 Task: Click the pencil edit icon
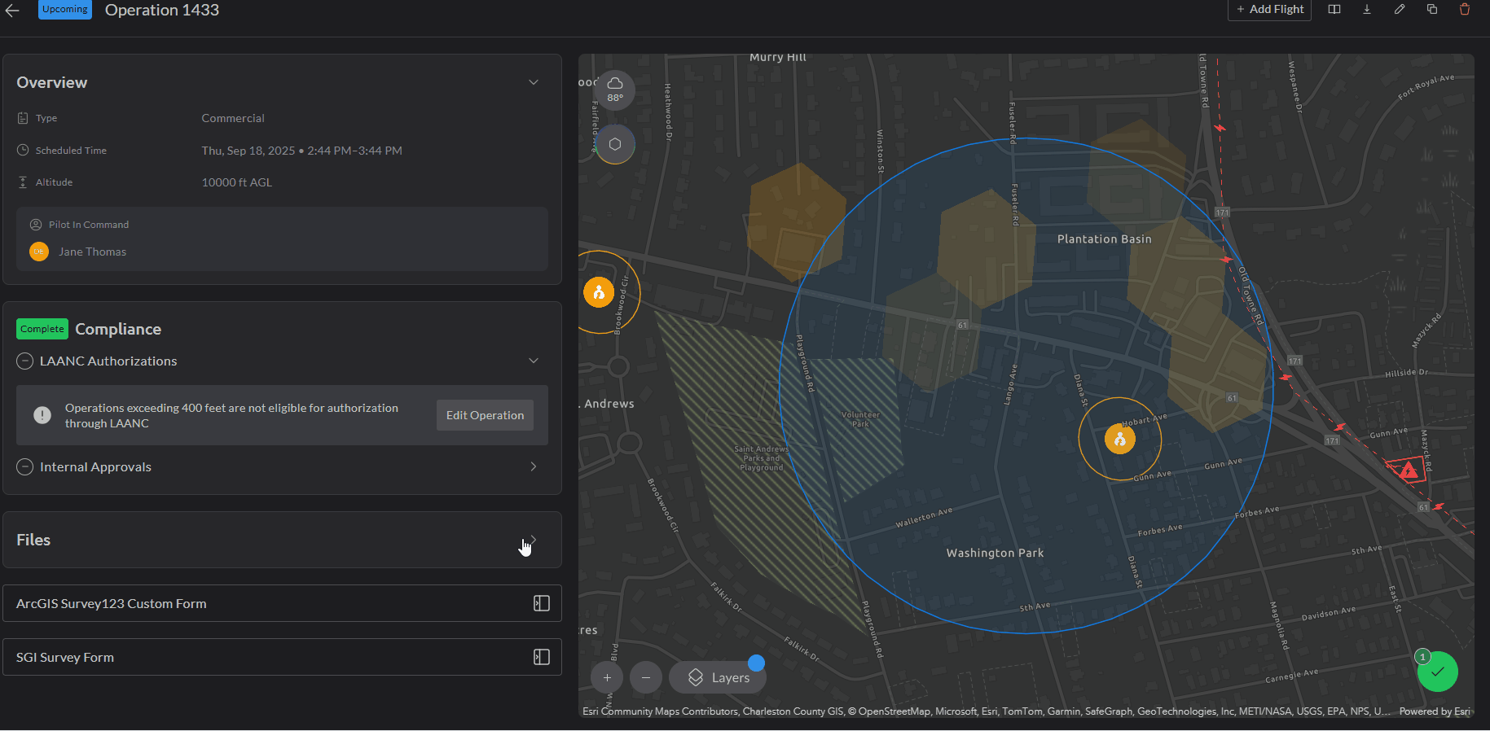(x=1400, y=10)
